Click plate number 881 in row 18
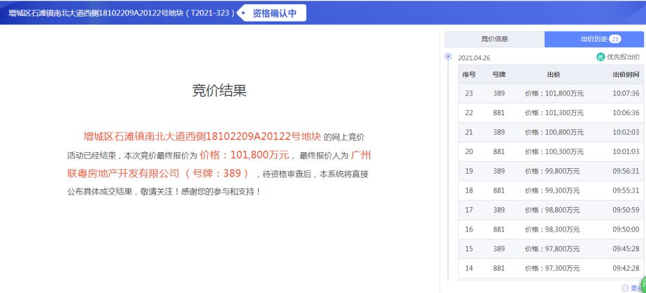 pyautogui.click(x=499, y=191)
